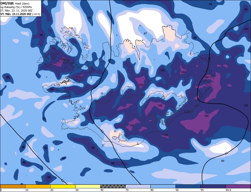Click the humidity value '89' on the map

point(223,161)
